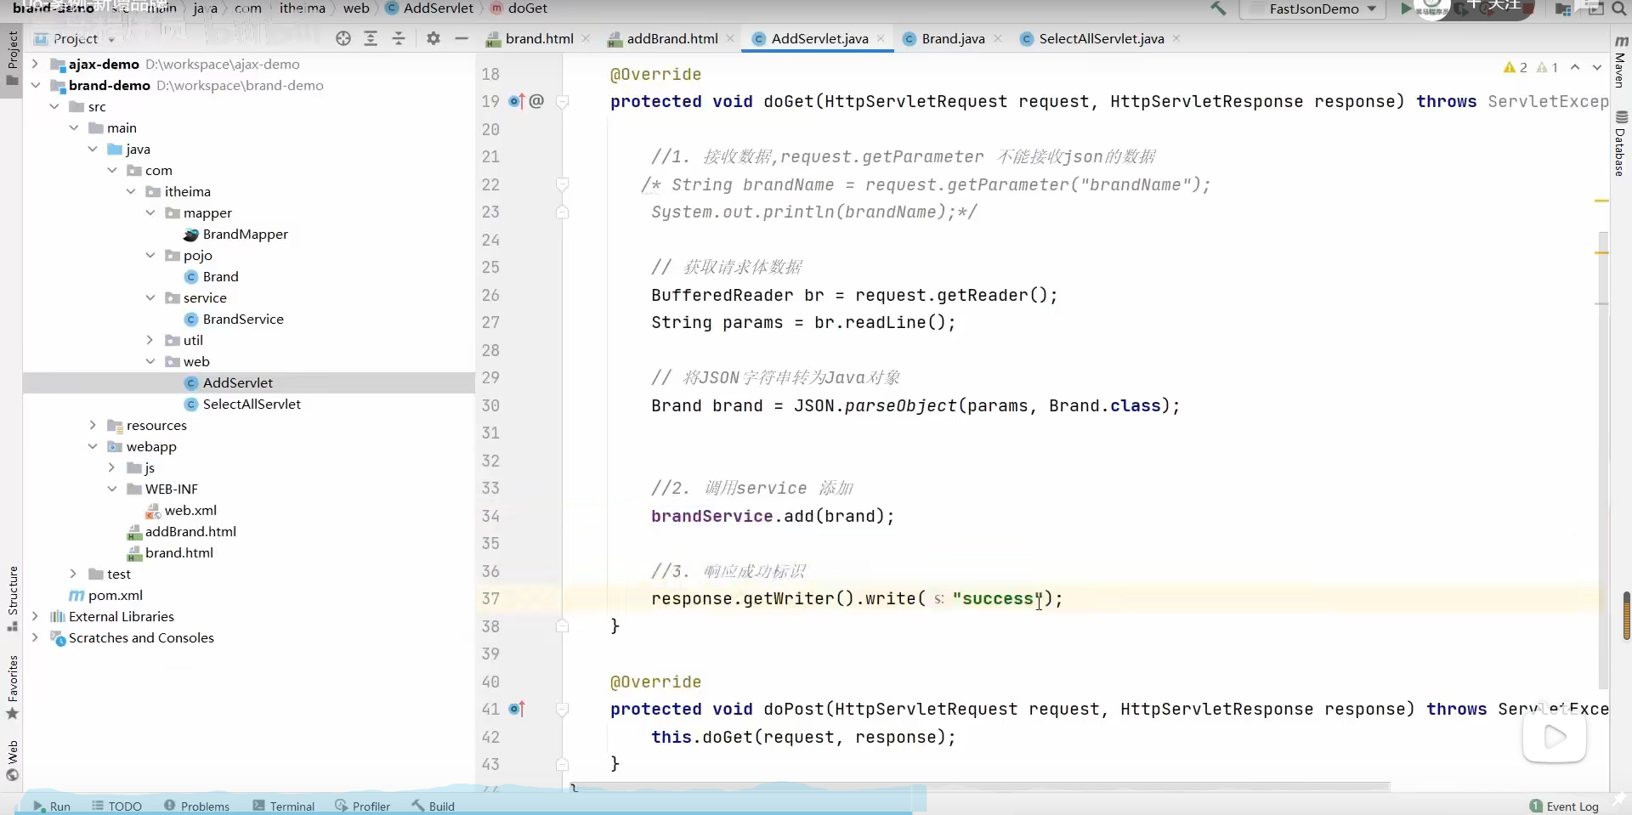Close the addBrand.html editor tab
This screenshot has width=1632, height=815.
pos(731,38)
